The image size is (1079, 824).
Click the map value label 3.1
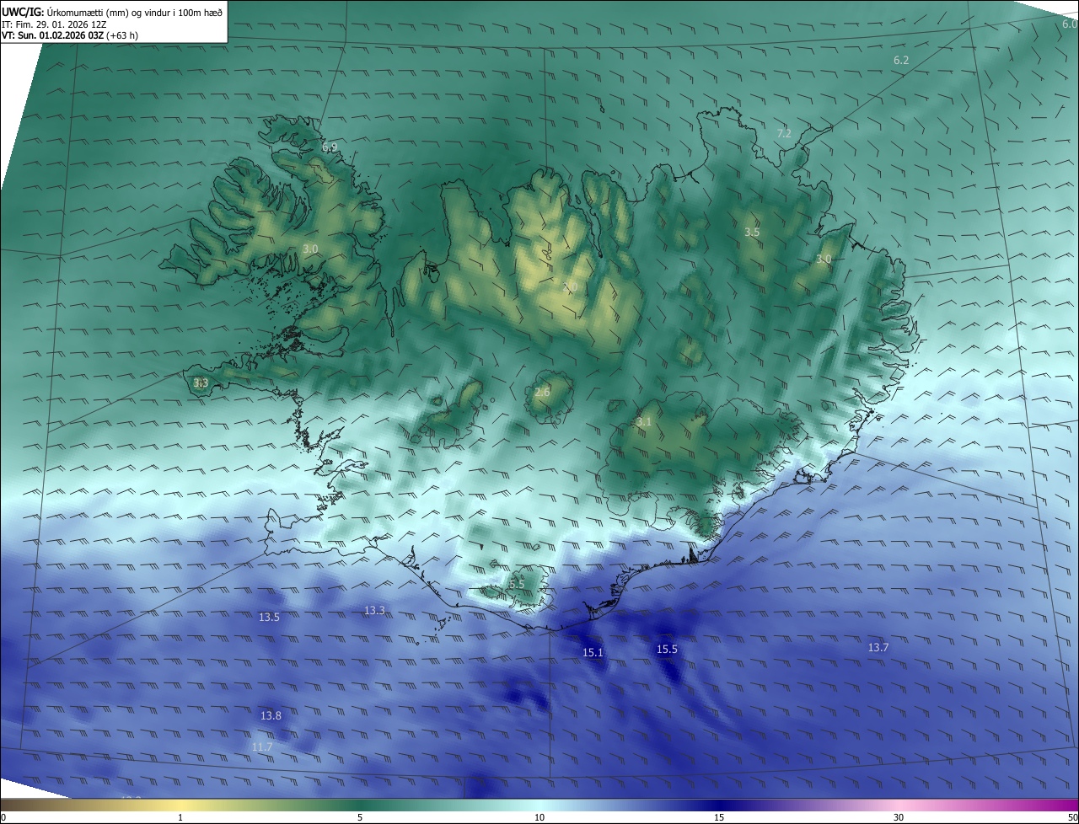644,421
